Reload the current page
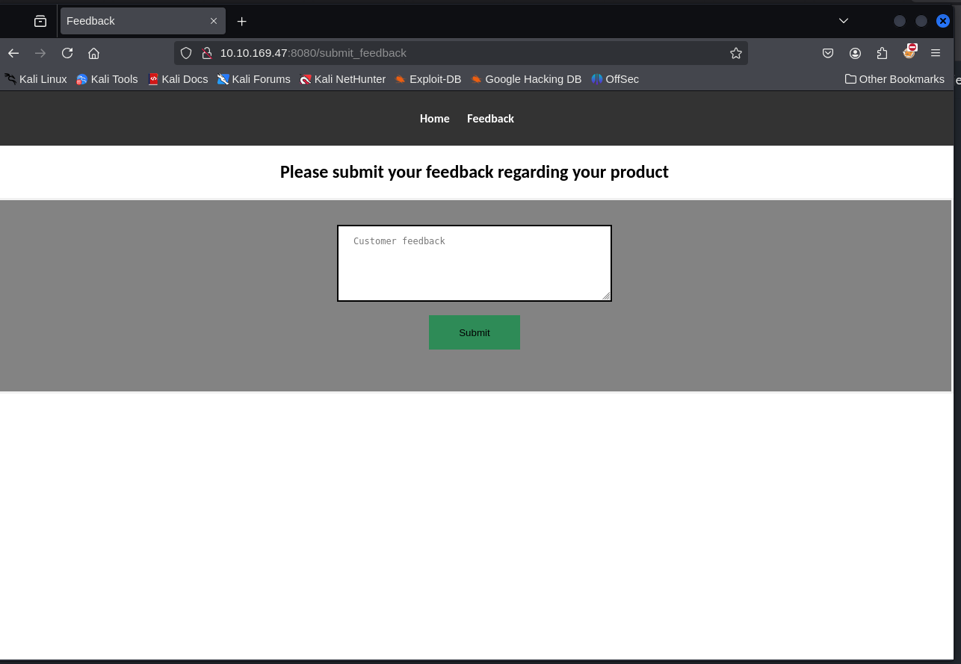Screen dimensions: 961x664 click(67, 53)
